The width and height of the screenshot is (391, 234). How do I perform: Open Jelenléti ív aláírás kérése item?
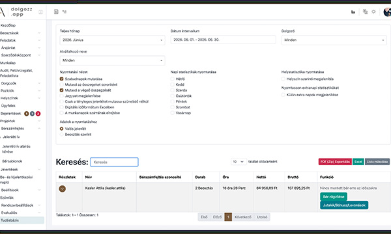(16, 149)
